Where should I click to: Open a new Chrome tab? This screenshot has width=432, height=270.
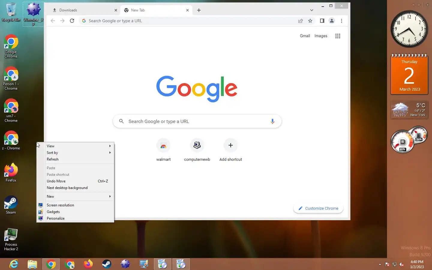pos(199,10)
